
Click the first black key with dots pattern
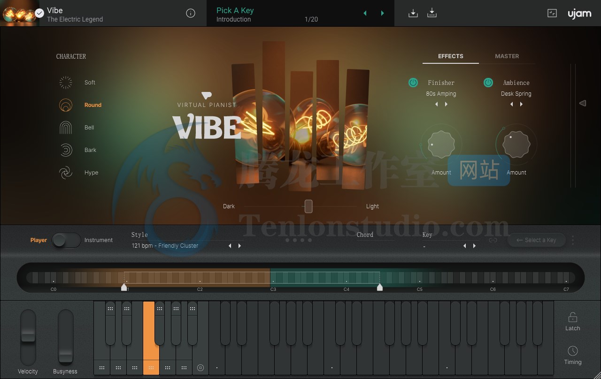(x=110, y=323)
